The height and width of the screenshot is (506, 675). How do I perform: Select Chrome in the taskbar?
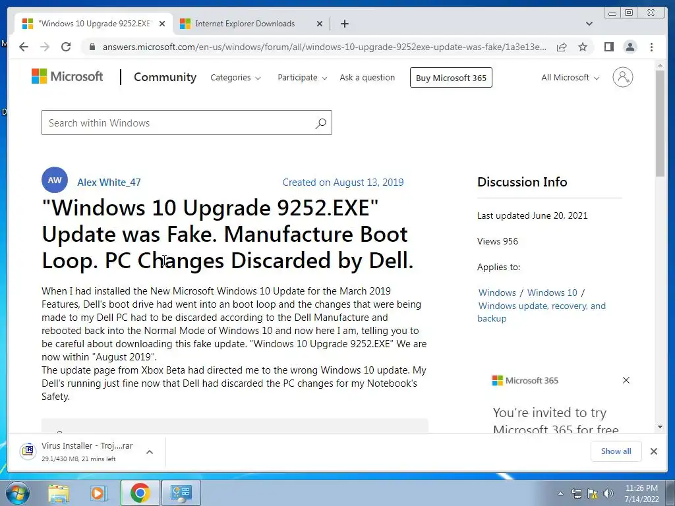pos(140,493)
